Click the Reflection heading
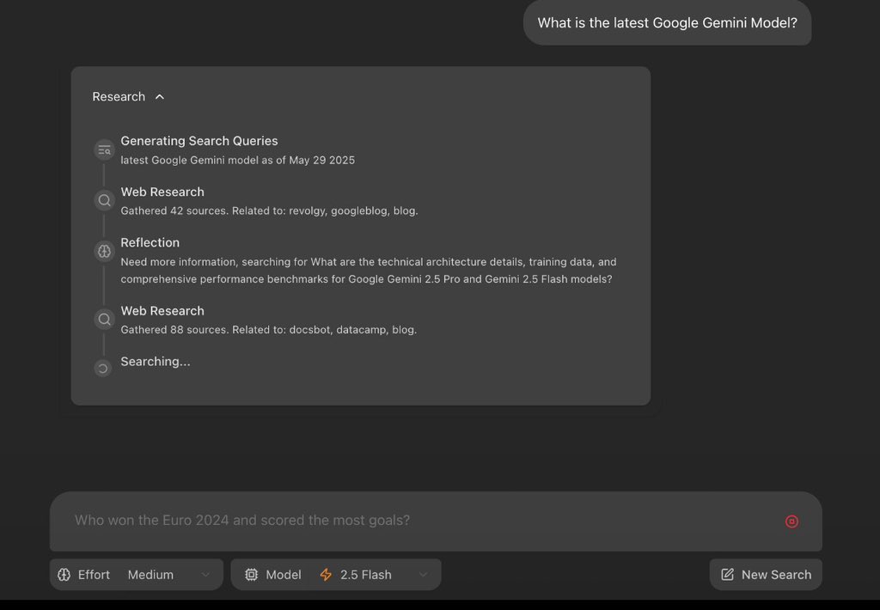 click(x=150, y=242)
